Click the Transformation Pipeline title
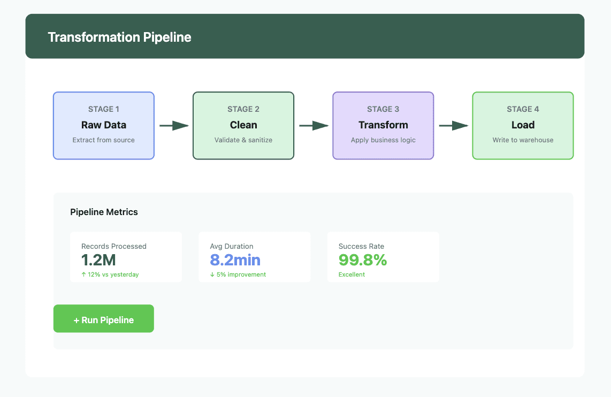 [120, 37]
